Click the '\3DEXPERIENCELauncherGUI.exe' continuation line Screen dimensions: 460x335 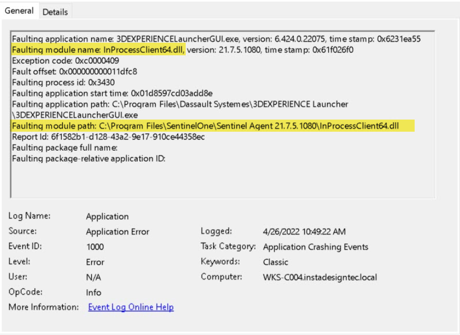(x=75, y=115)
